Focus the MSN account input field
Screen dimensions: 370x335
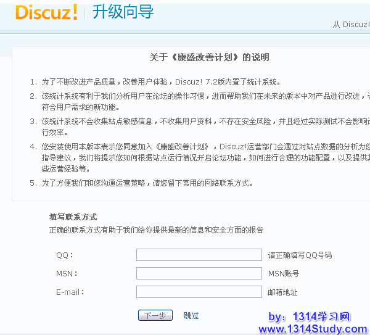click(199, 273)
